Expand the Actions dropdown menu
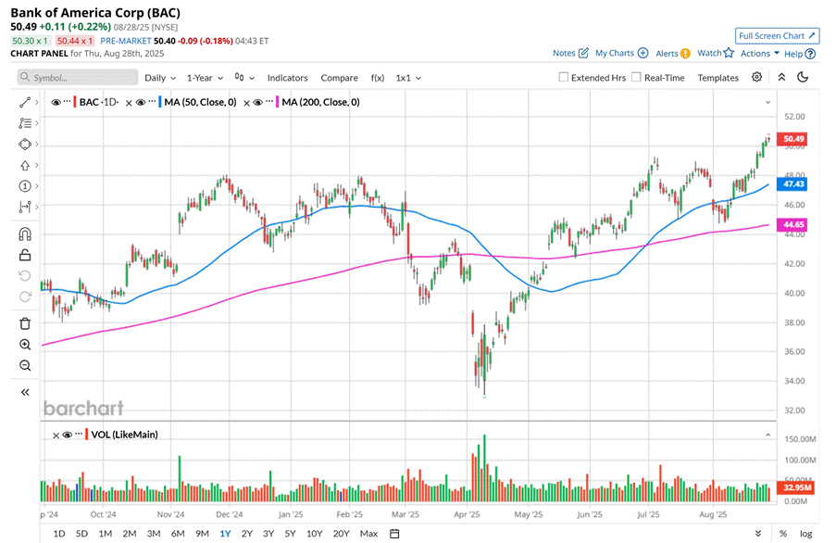 pos(760,54)
